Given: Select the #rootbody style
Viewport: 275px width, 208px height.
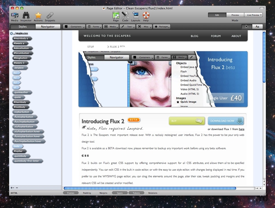Looking at the screenshot, I should (21, 107).
